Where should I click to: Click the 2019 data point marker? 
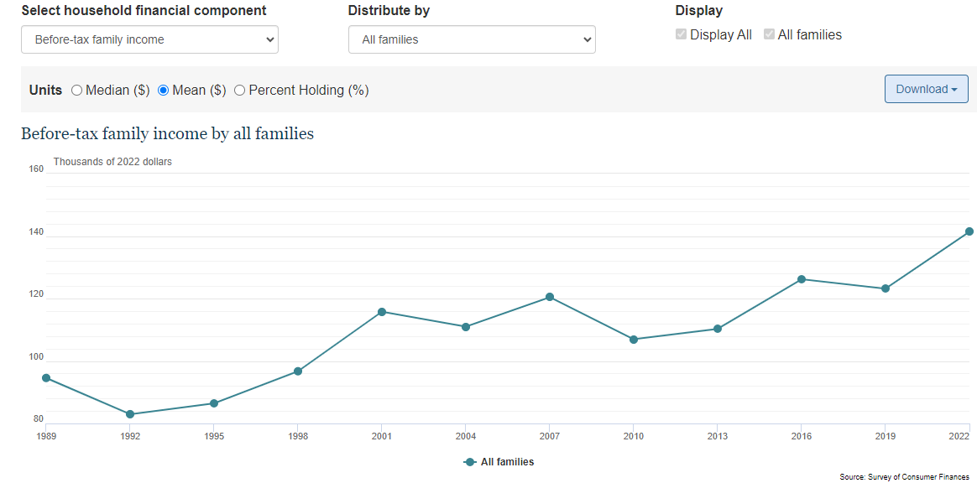pyautogui.click(x=886, y=288)
